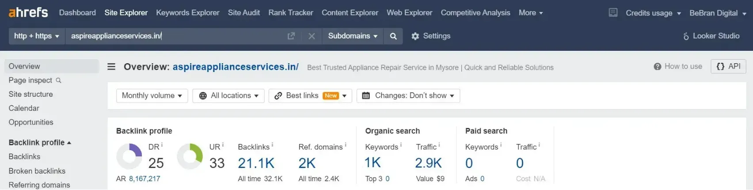Go to Dashboard
This screenshot has width=753, height=190.
click(77, 13)
